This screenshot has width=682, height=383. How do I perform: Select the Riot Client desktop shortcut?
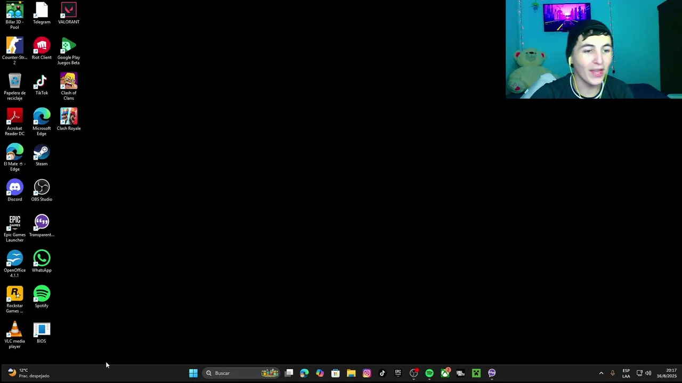(42, 48)
